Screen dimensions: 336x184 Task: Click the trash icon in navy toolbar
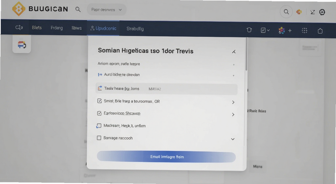(x=249, y=30)
